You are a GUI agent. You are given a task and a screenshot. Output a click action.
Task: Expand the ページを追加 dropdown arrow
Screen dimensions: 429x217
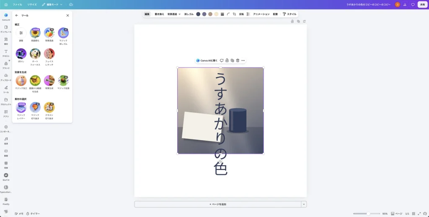tap(303, 204)
